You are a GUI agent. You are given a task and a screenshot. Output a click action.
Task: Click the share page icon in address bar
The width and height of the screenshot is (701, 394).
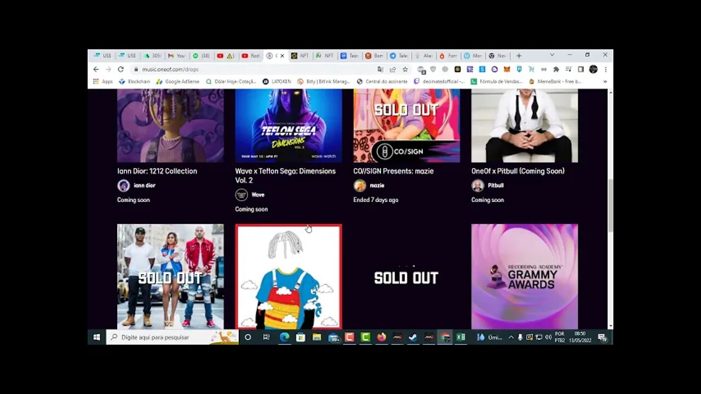pyautogui.click(x=393, y=69)
